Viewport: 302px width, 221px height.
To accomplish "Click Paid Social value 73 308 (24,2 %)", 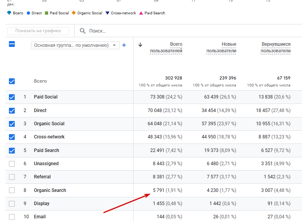I will coord(166,97).
